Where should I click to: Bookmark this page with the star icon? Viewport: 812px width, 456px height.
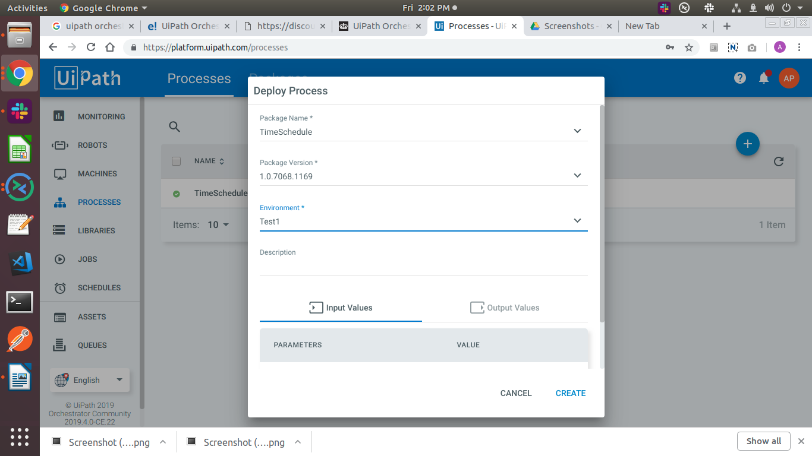(689, 47)
